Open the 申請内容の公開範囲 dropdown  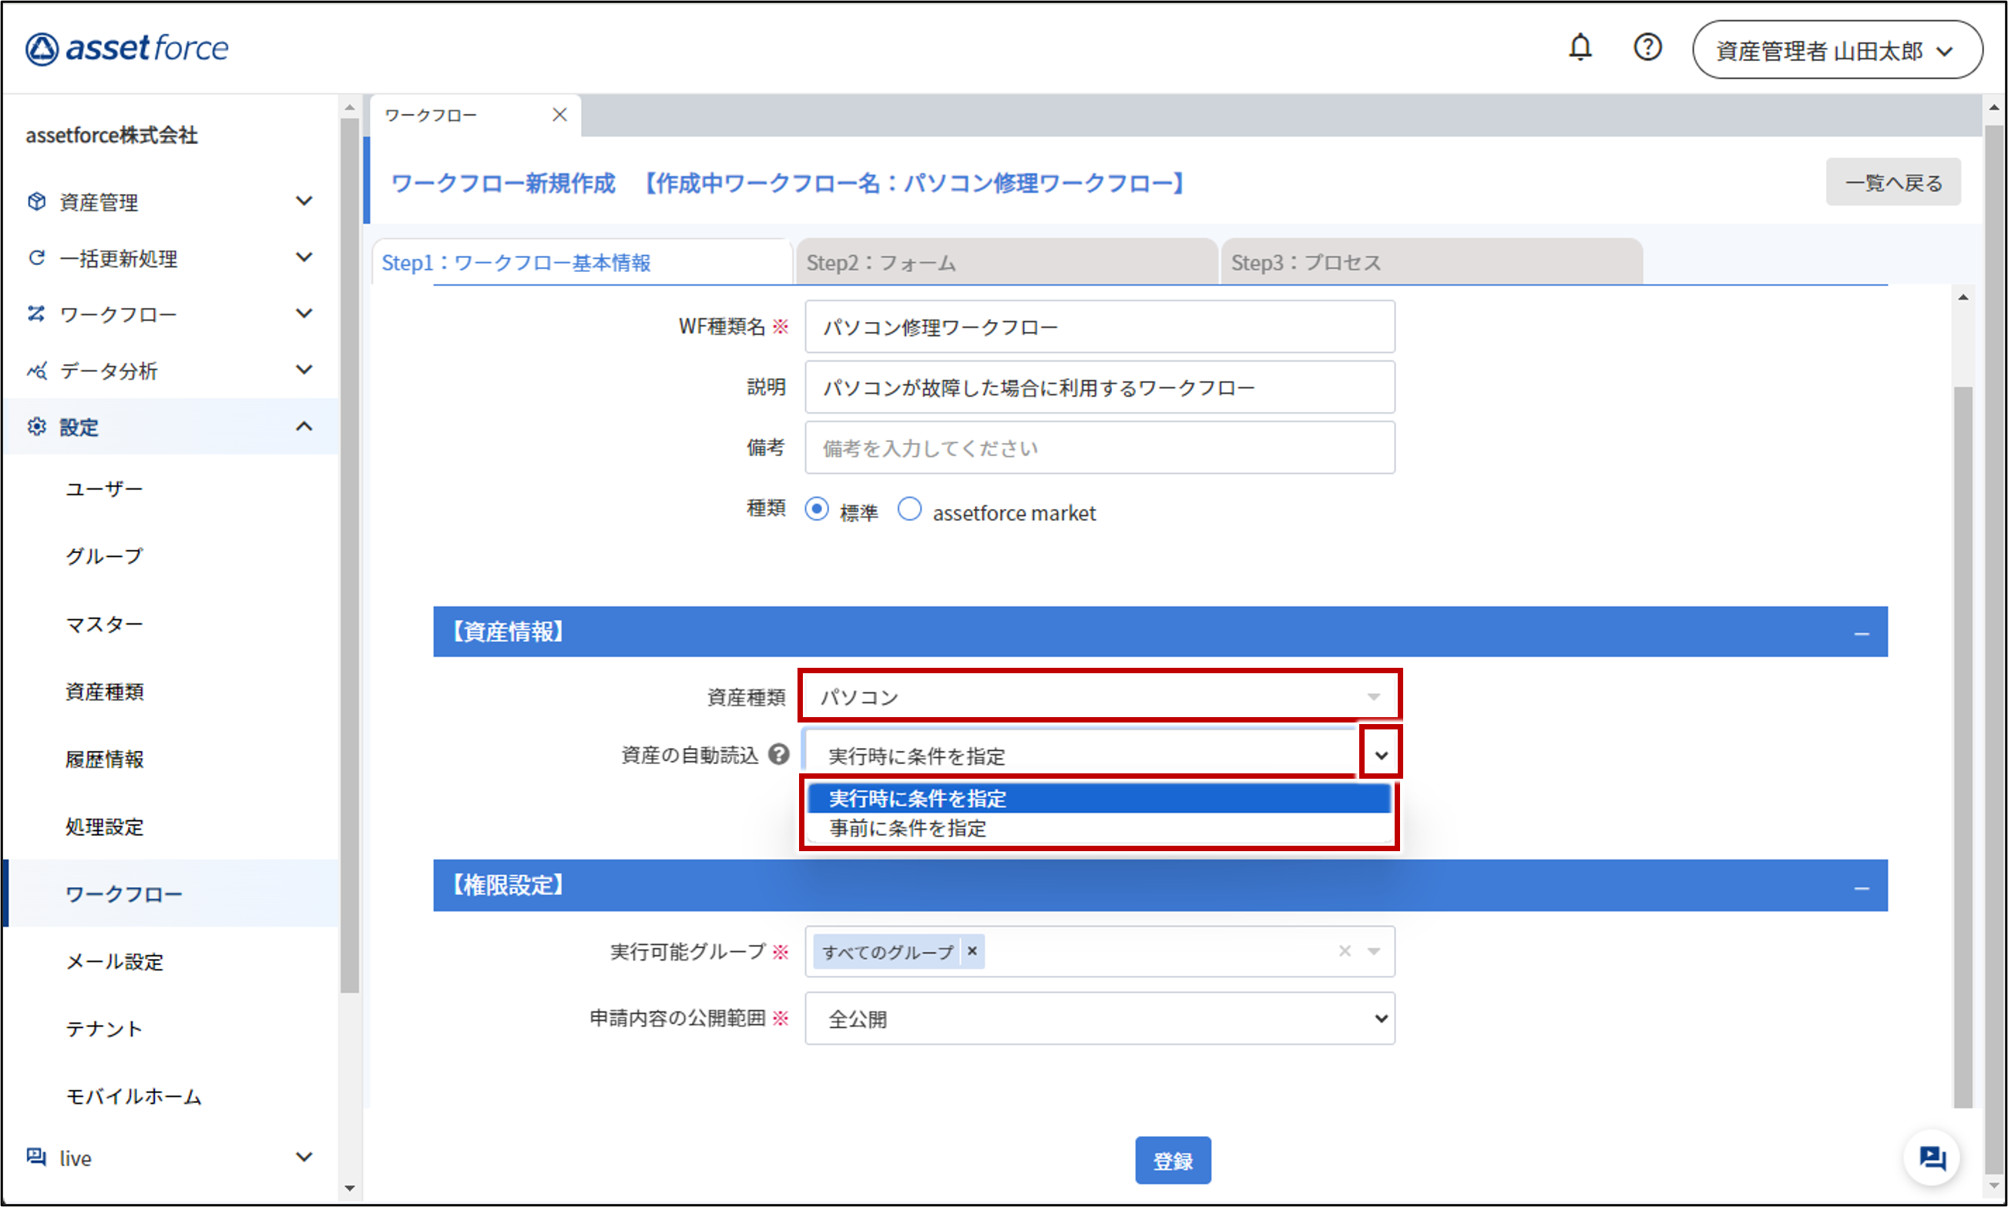pyautogui.click(x=1100, y=1018)
